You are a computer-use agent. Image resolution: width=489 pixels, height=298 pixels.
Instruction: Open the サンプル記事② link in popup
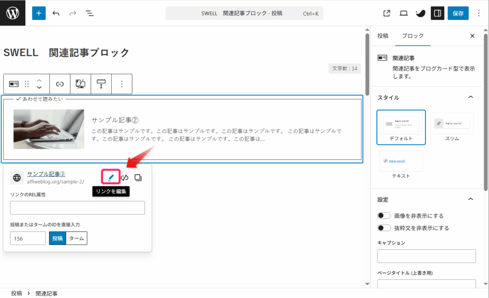pos(46,174)
